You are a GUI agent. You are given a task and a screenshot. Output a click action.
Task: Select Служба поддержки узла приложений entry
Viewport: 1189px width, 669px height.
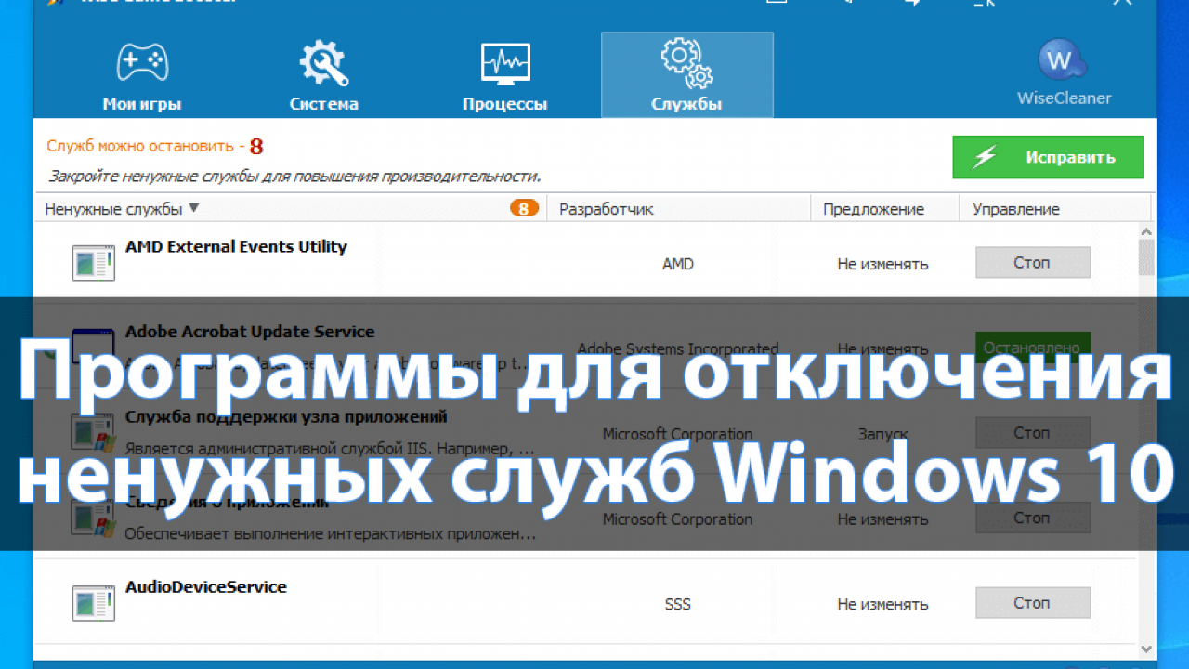(x=286, y=417)
